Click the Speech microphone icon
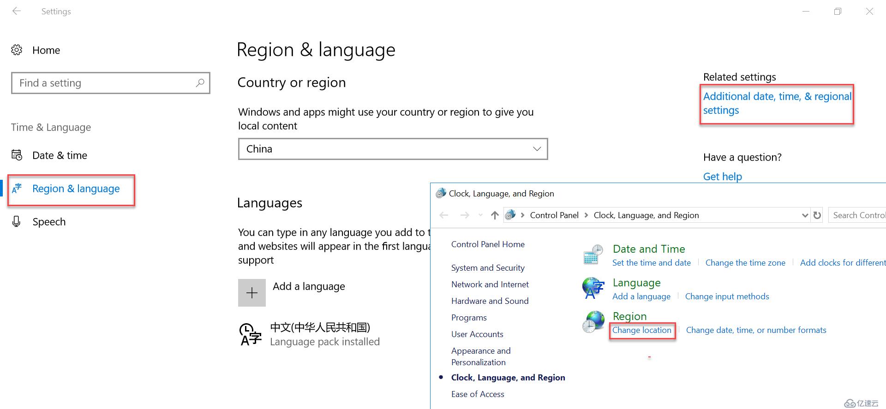The width and height of the screenshot is (886, 409). click(17, 221)
